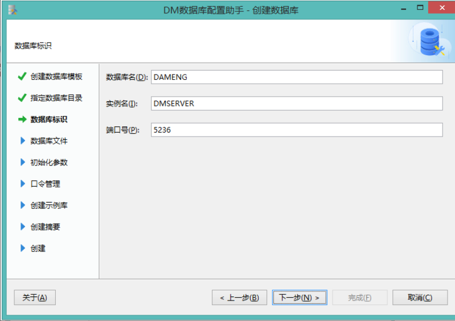This screenshot has height=321, width=455.
Task: Click the 端口号 field showing 5236
Action: pyautogui.click(x=297, y=130)
